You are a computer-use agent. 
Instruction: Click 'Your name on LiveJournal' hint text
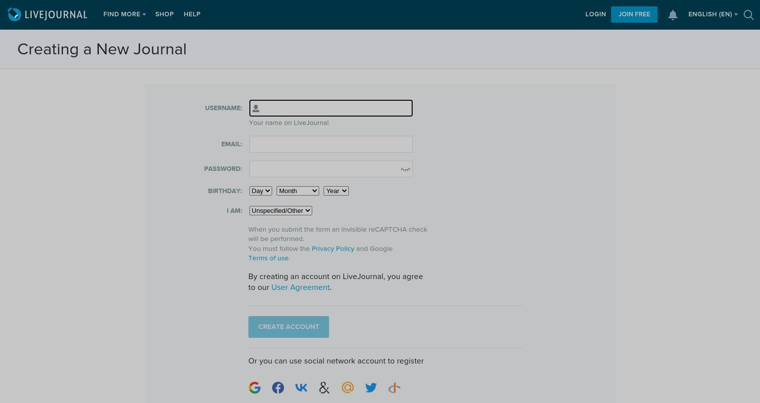(288, 122)
